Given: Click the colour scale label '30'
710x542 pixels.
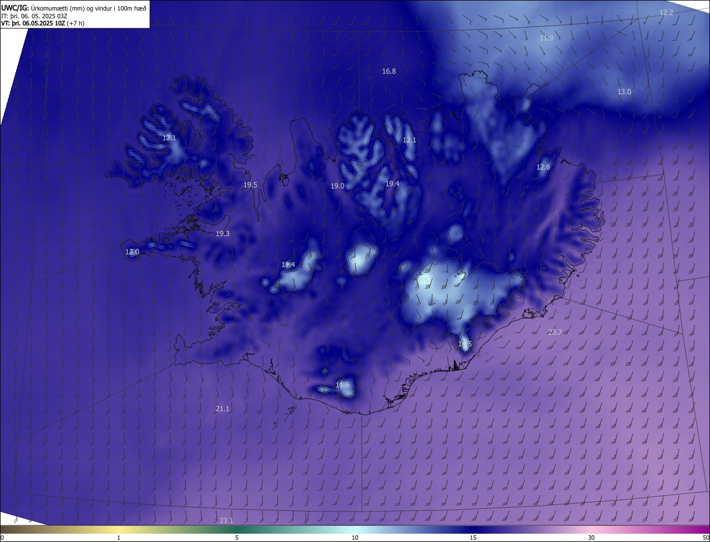Looking at the screenshot, I should pos(591,538).
